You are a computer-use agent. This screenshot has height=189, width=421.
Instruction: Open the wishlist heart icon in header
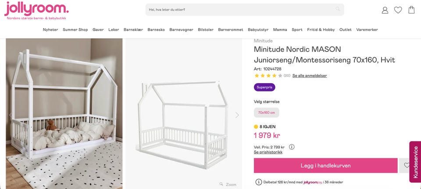click(x=398, y=10)
